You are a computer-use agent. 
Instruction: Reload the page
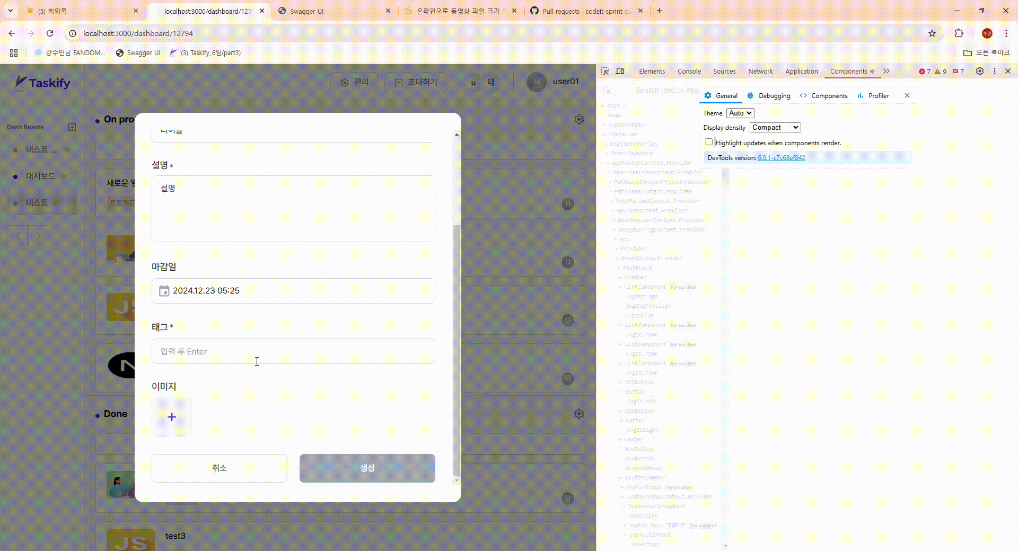point(50,33)
